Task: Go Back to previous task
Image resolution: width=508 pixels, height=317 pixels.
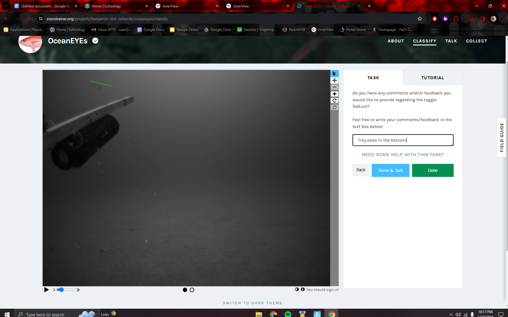Action: coord(361,170)
